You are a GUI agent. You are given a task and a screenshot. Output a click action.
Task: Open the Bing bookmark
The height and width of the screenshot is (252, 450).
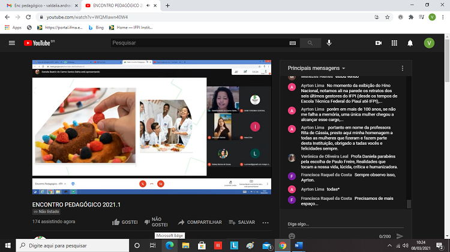point(96,28)
